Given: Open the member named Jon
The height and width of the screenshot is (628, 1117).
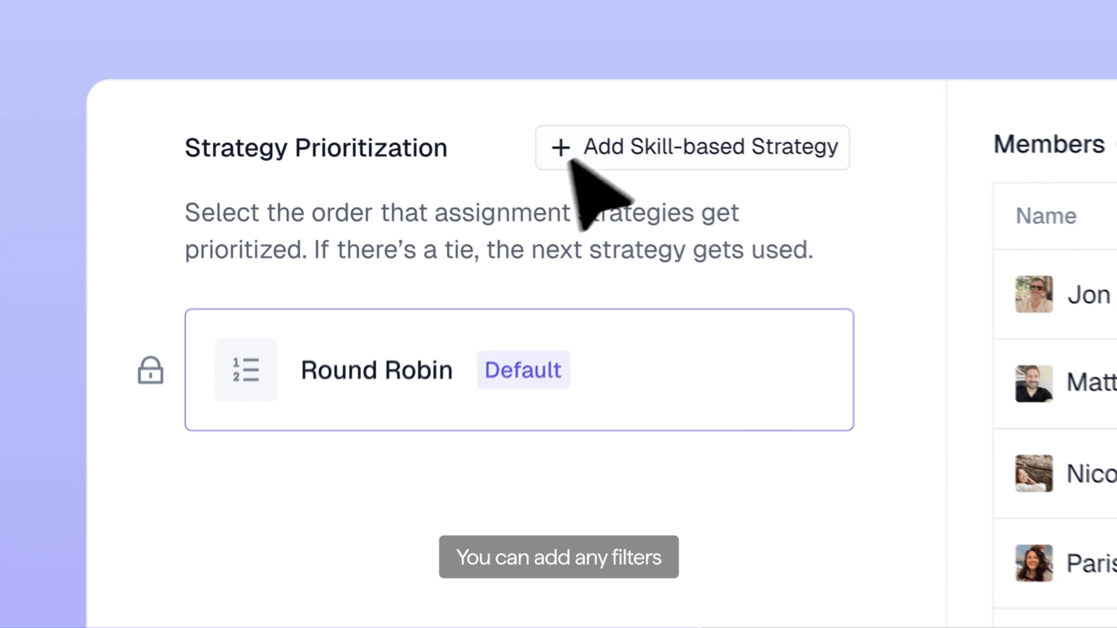Looking at the screenshot, I should pos(1089,295).
